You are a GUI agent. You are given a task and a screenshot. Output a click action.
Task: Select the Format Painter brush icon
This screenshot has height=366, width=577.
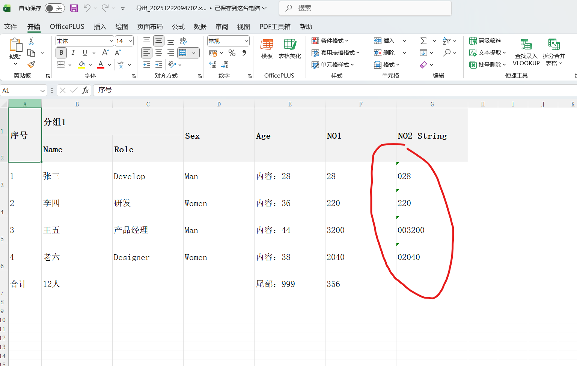tap(31, 64)
